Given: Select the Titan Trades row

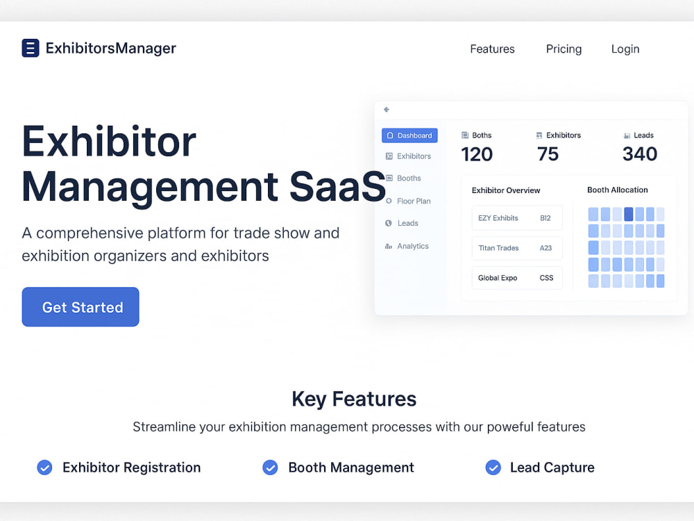Looking at the screenshot, I should [x=517, y=248].
